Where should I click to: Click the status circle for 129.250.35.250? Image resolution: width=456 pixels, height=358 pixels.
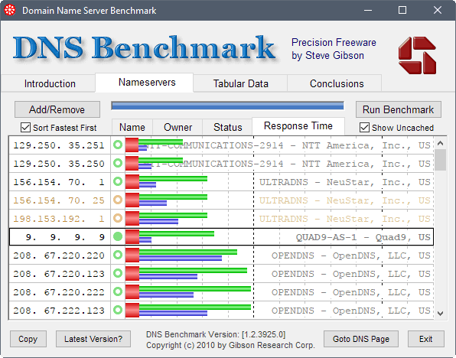118,163
